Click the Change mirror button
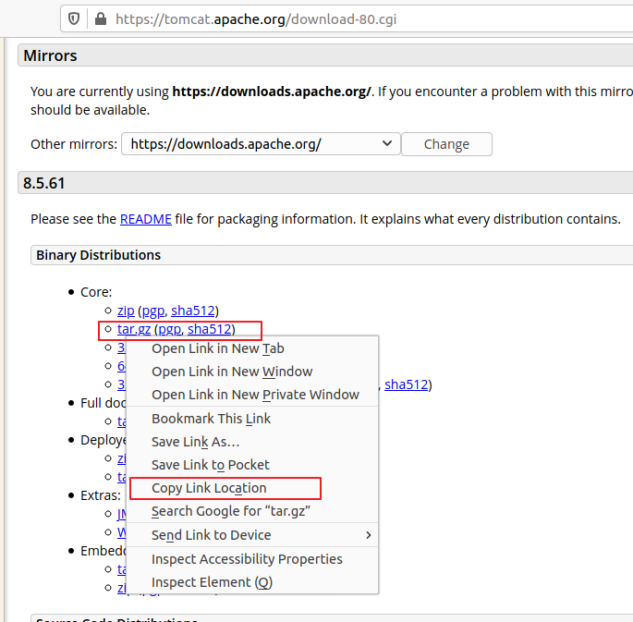 tap(446, 144)
